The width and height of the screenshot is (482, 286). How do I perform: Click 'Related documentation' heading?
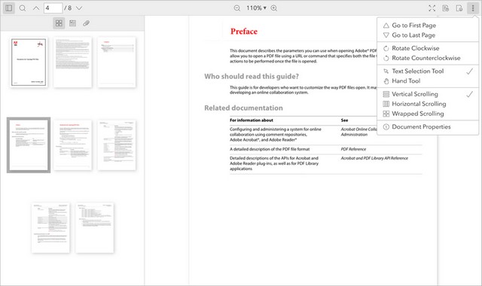[x=243, y=108]
